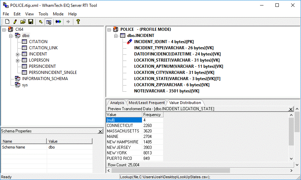Click the sys schema icon
This screenshot has height=180, width=301.
pyautogui.click(x=18, y=85)
